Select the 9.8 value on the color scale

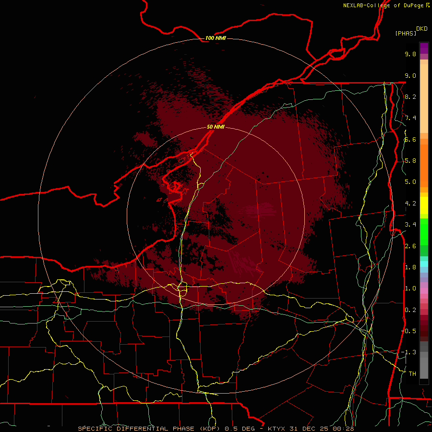pyautogui.click(x=410, y=54)
